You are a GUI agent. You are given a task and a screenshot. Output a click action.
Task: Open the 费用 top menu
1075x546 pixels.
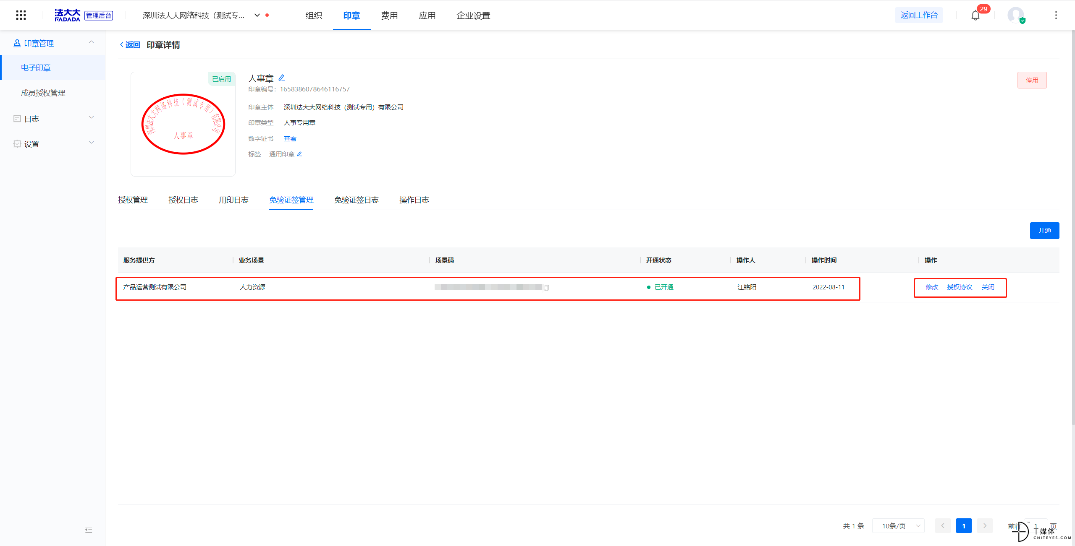tap(389, 16)
